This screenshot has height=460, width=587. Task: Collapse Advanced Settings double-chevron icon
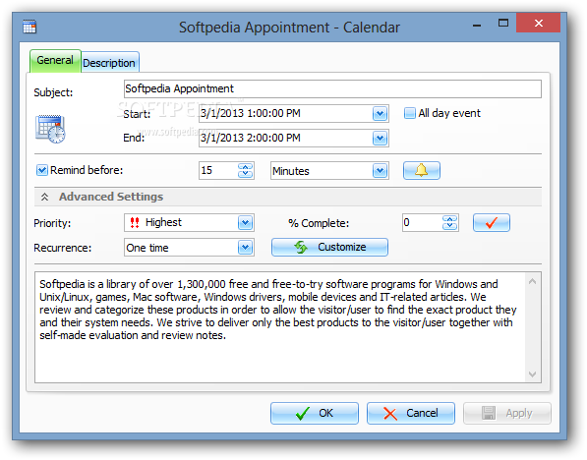click(x=44, y=197)
